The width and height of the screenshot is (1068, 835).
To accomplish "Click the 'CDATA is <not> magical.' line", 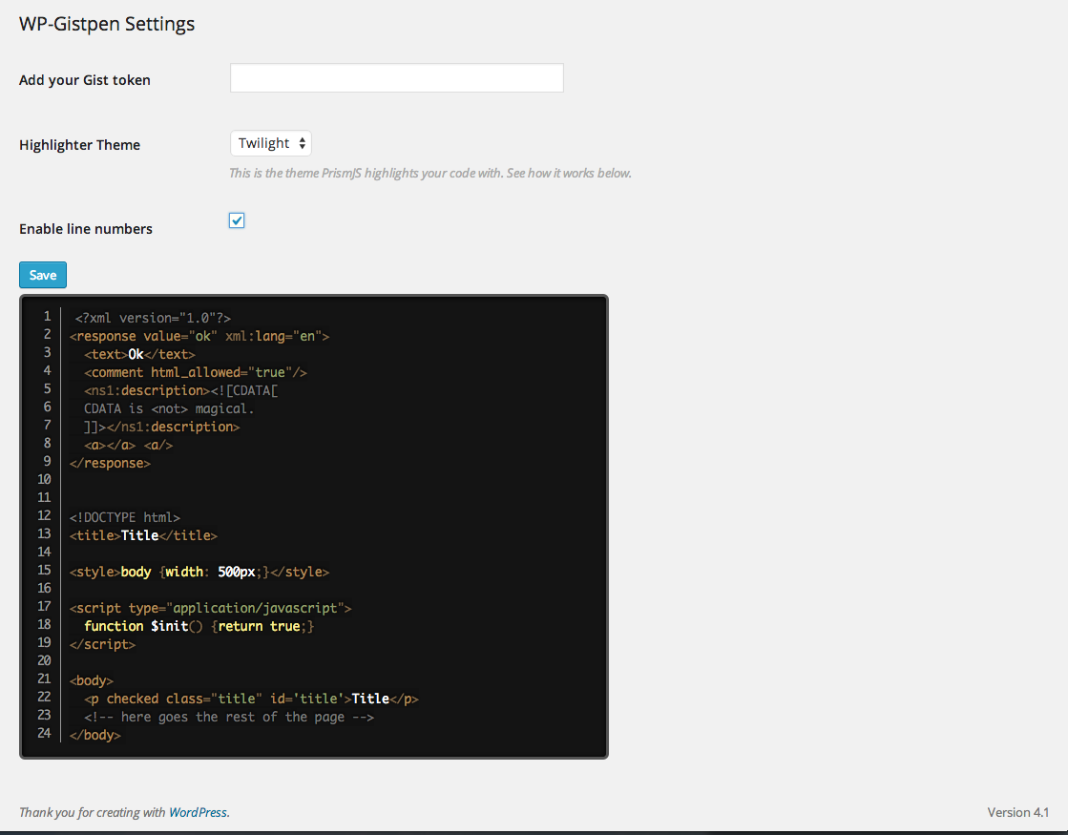I will 169,408.
